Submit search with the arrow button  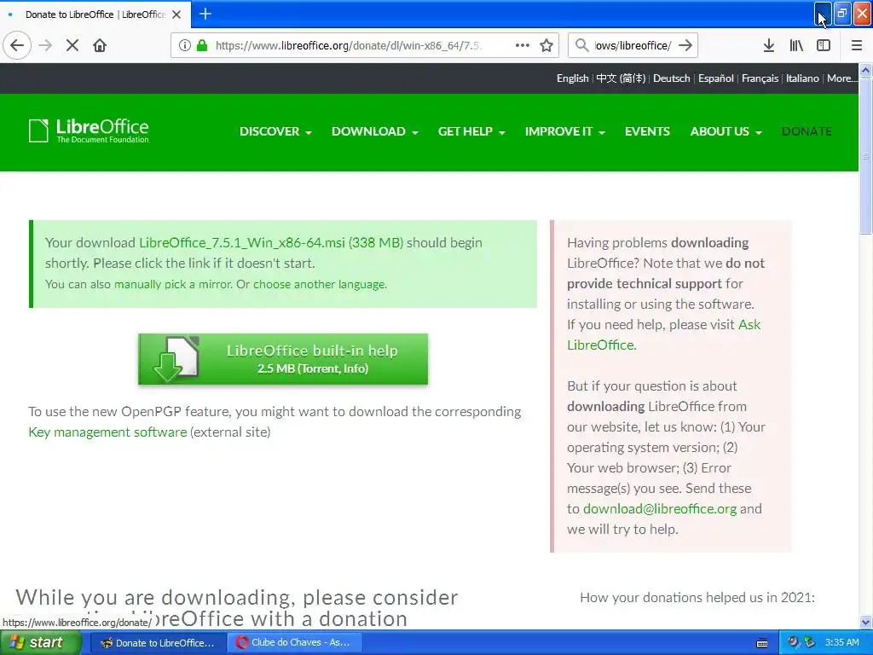pos(685,45)
